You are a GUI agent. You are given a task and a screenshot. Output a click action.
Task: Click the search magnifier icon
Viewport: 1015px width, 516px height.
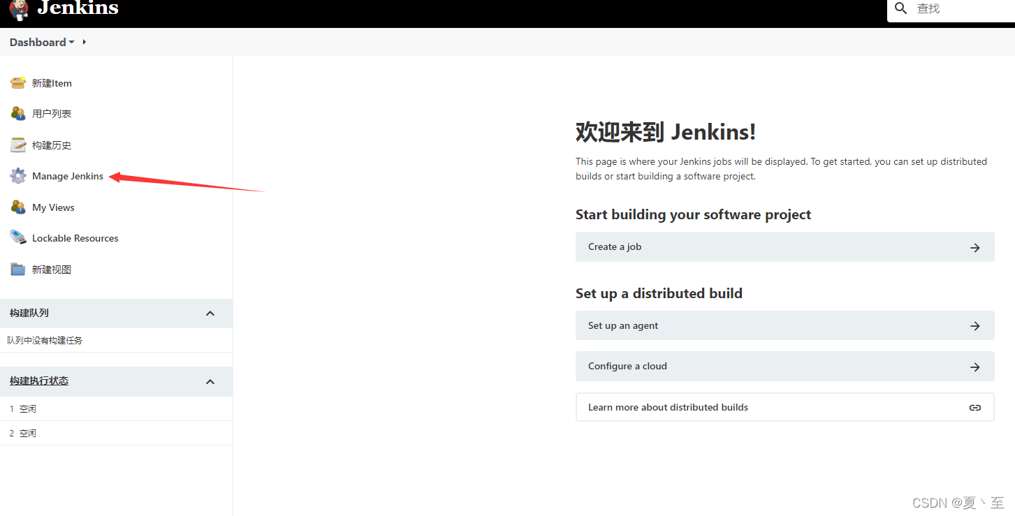point(901,9)
